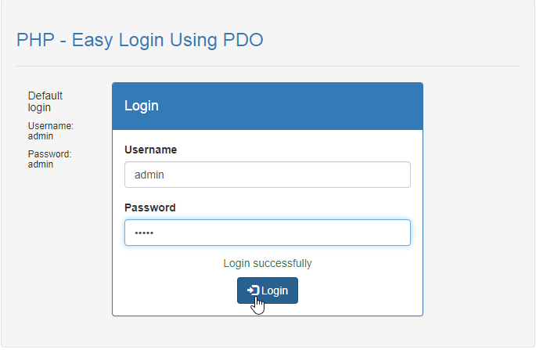Click the Login text of the submit button
The width and height of the screenshot is (536, 350).
(275, 290)
